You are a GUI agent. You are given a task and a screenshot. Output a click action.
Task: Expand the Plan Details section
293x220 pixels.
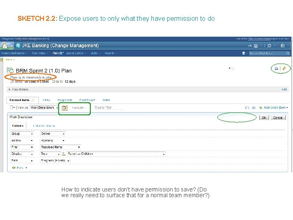pos(9,89)
